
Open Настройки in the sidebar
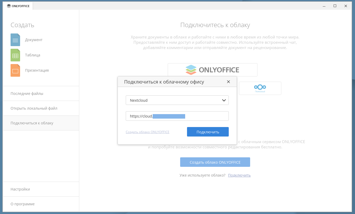[x=41, y=189]
